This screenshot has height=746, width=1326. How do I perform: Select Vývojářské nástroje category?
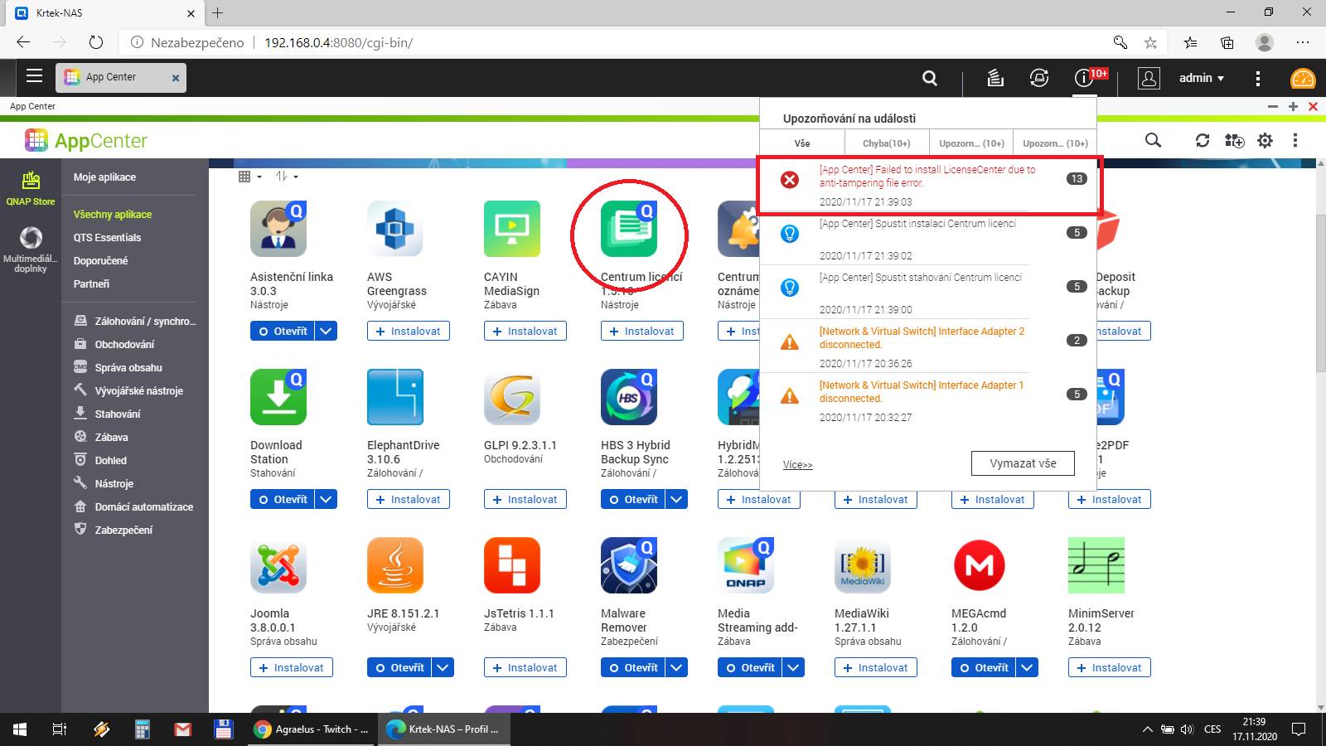click(128, 390)
